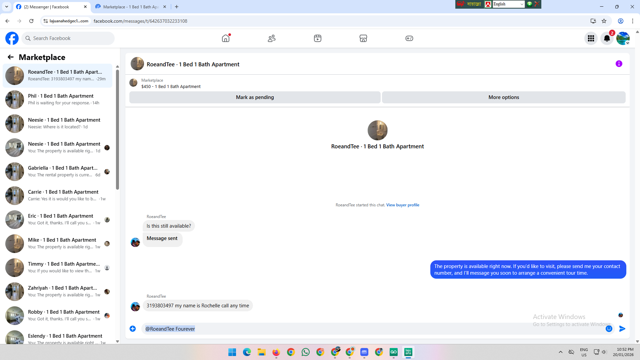
Task: Open the ENG US keyboard language indicator
Action: tap(584, 352)
